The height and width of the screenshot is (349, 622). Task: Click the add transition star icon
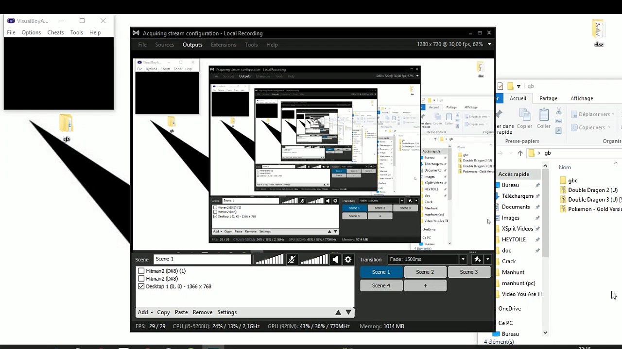coord(478,259)
